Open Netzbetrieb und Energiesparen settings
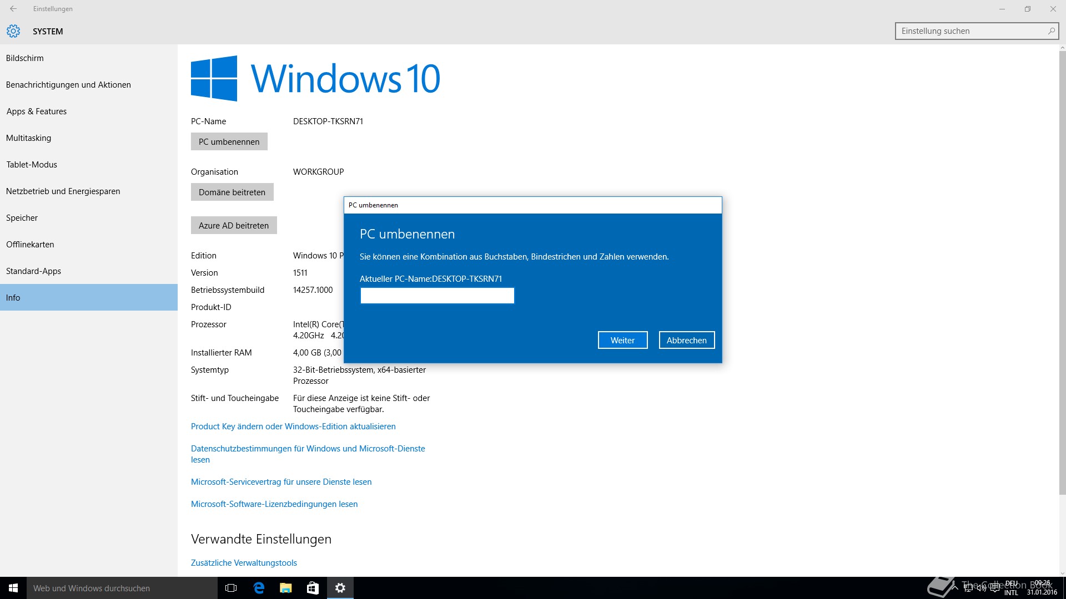This screenshot has width=1066, height=599. [x=89, y=191]
